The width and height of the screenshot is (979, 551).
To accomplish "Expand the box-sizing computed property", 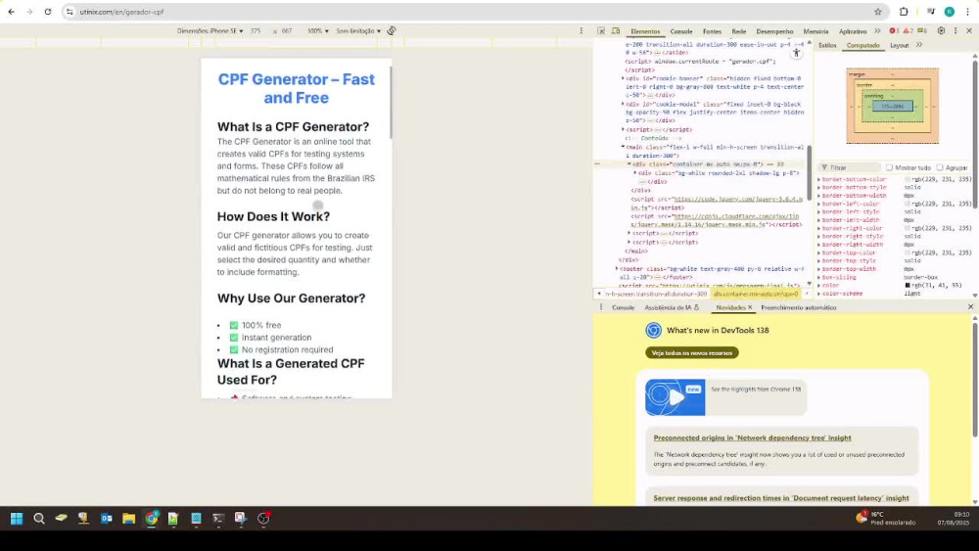I will [x=819, y=277].
